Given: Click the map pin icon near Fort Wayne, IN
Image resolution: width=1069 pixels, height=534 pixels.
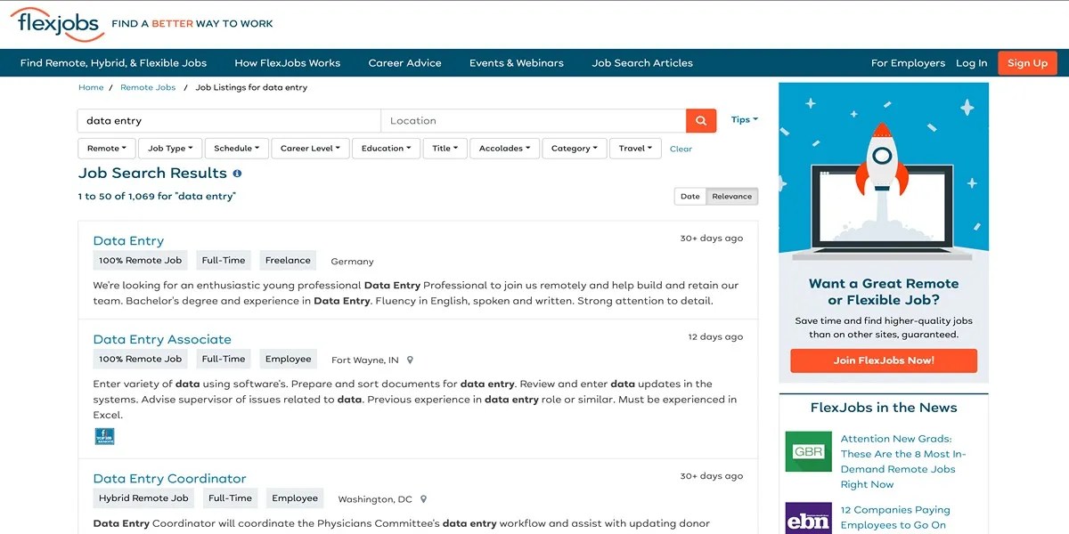Looking at the screenshot, I should (x=409, y=360).
